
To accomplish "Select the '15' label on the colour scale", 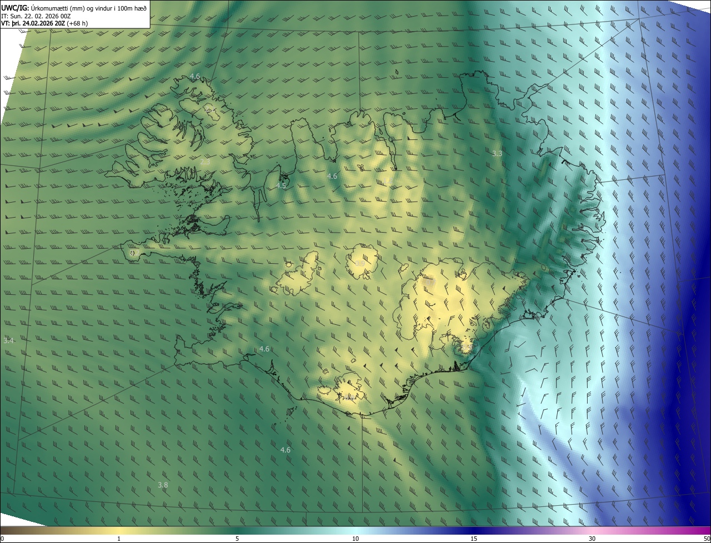I will click(474, 539).
